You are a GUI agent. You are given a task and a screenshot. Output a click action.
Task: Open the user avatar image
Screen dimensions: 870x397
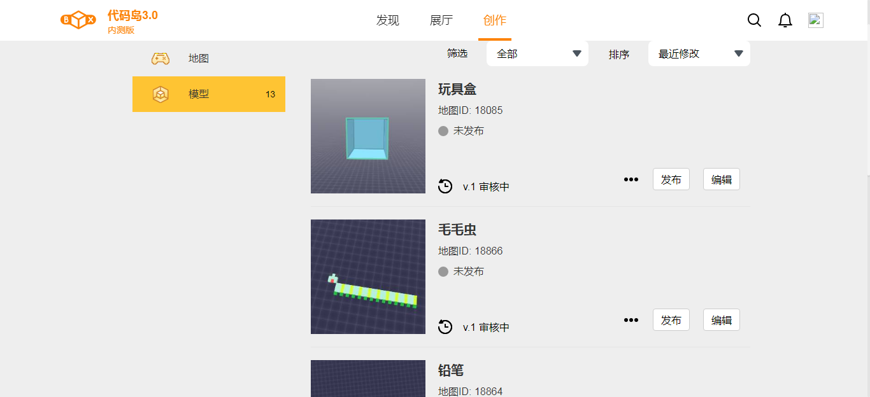click(816, 20)
